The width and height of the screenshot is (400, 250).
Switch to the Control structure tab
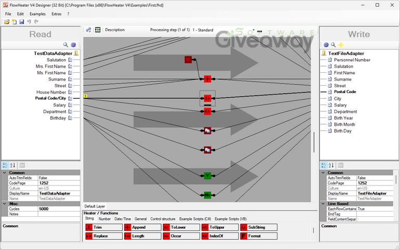click(163, 219)
